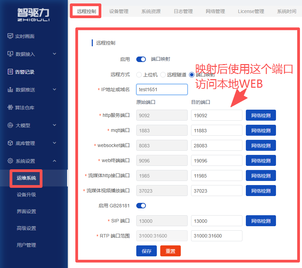Open 告警记录 via its list icon
The image size is (302, 268).
pyautogui.click(x=10, y=72)
